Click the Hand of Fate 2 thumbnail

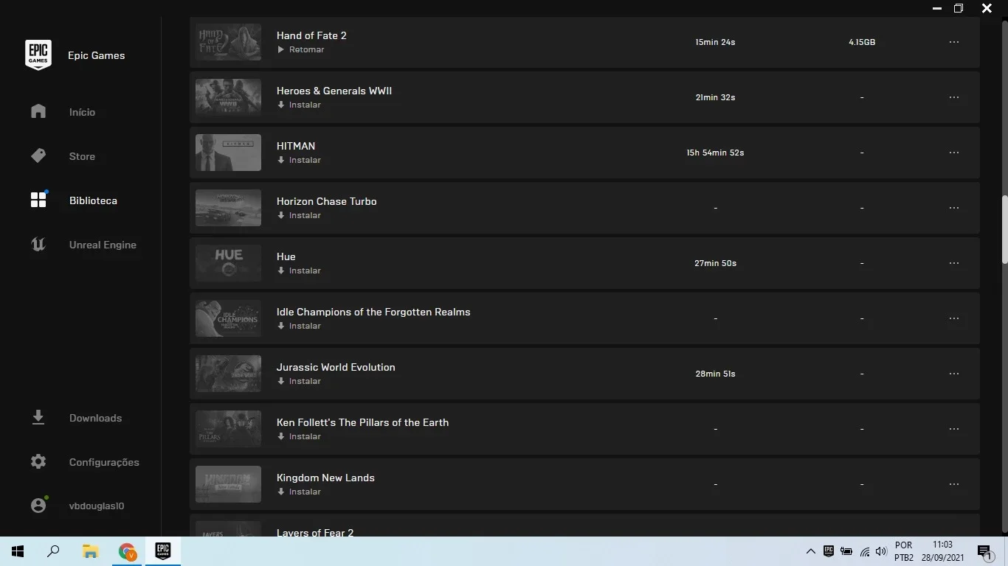[228, 42]
